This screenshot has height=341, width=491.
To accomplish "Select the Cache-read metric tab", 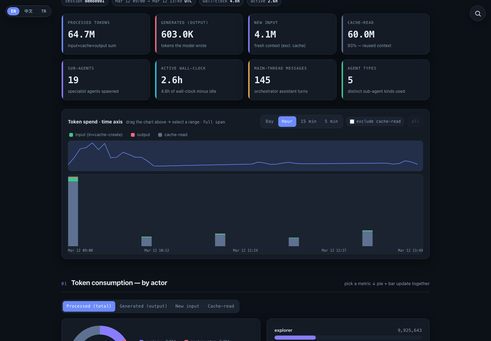I will click(221, 306).
